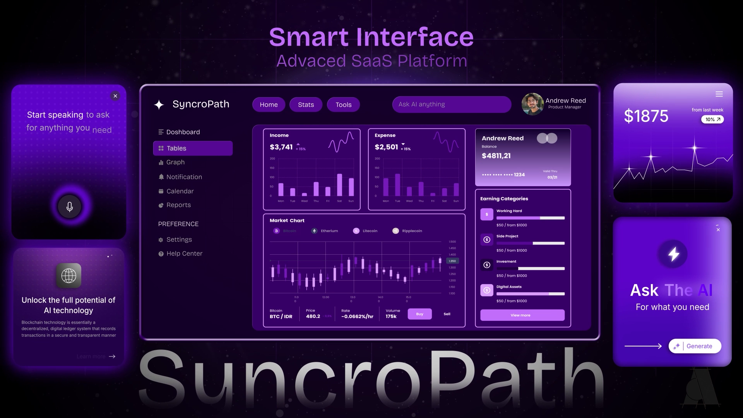Open the hamburger menu on $1875 card

click(x=719, y=94)
